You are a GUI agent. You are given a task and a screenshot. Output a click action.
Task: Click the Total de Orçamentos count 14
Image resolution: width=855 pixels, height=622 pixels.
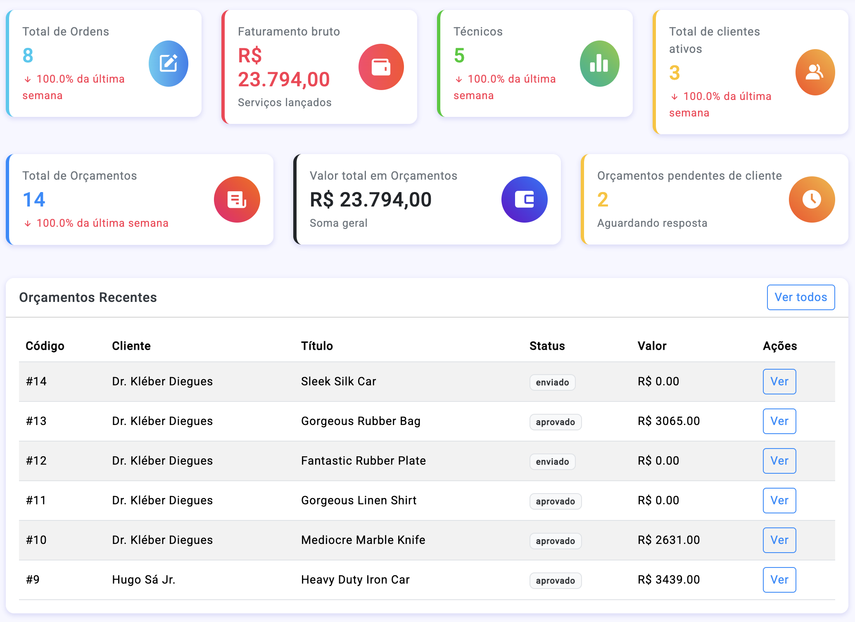tap(34, 199)
